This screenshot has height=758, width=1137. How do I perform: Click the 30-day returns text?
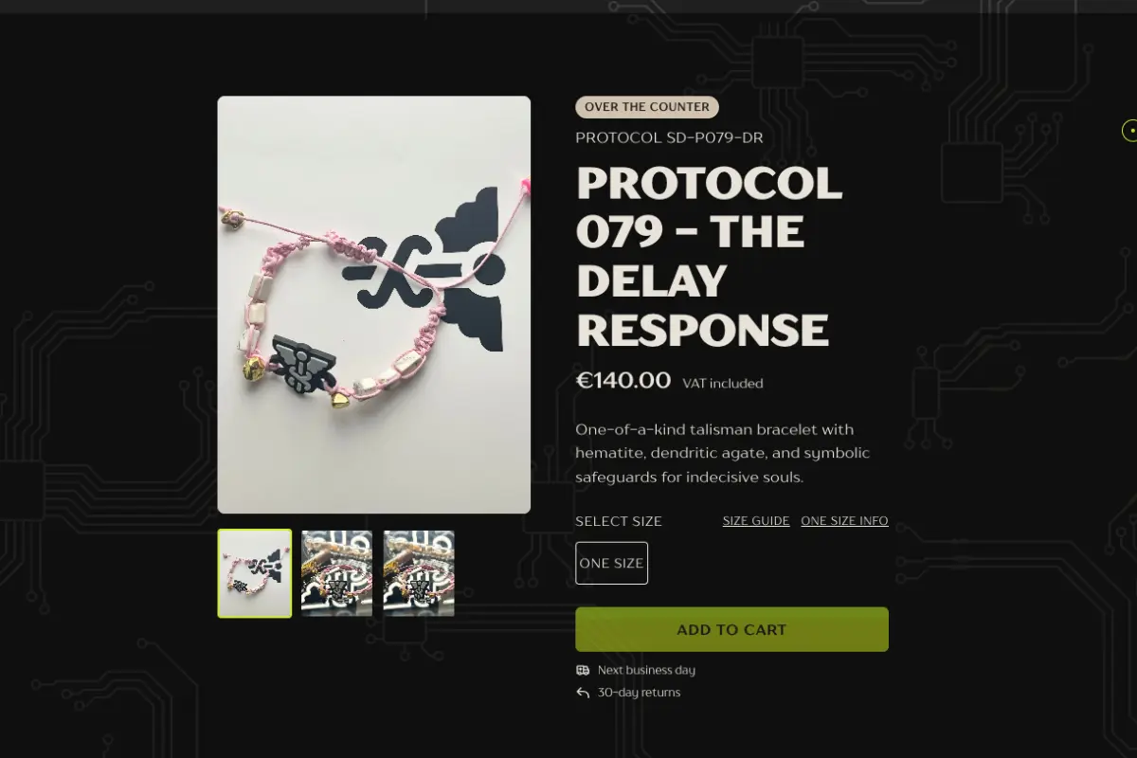click(639, 693)
